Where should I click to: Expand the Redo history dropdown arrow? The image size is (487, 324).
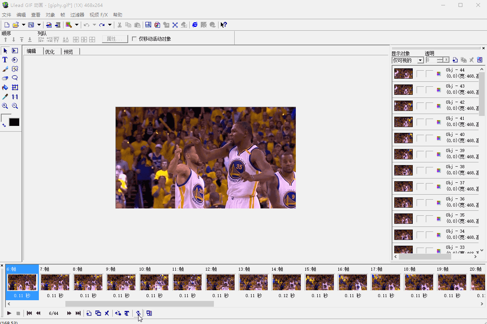click(110, 25)
